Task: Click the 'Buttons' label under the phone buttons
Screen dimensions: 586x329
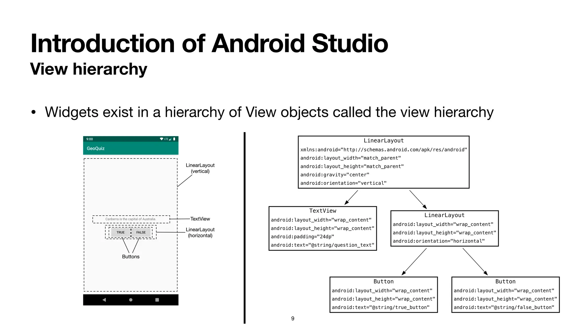Action: 131,256
